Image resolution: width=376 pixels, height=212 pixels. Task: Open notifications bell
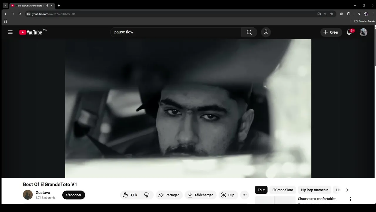pos(349,32)
